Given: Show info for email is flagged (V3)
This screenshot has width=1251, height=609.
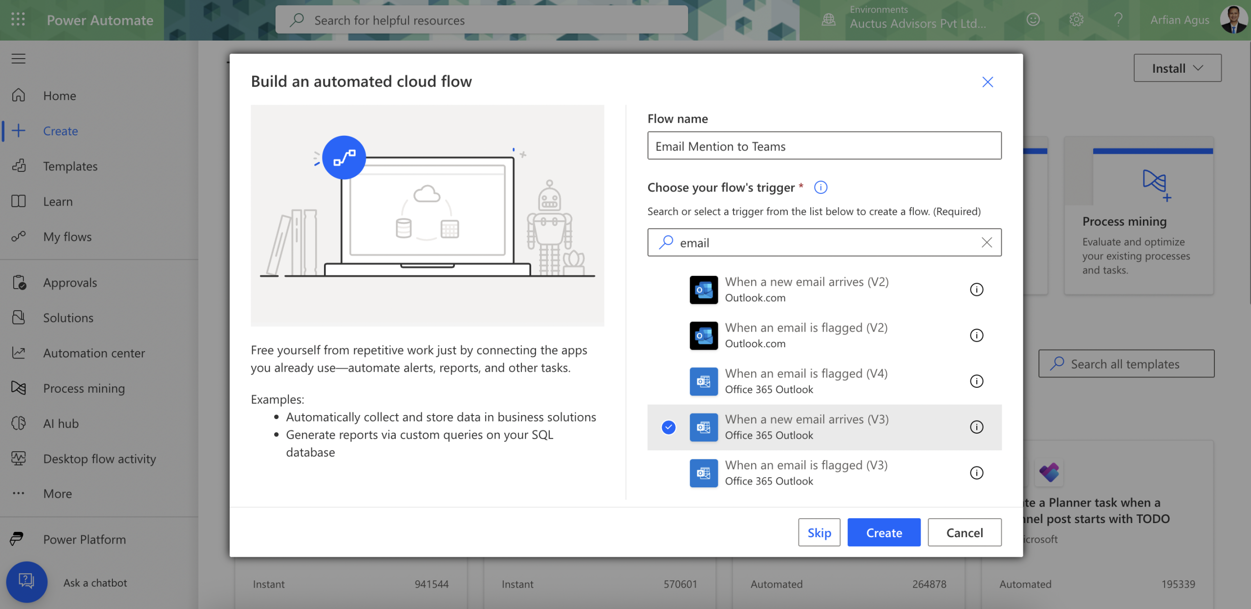Looking at the screenshot, I should [x=976, y=473].
